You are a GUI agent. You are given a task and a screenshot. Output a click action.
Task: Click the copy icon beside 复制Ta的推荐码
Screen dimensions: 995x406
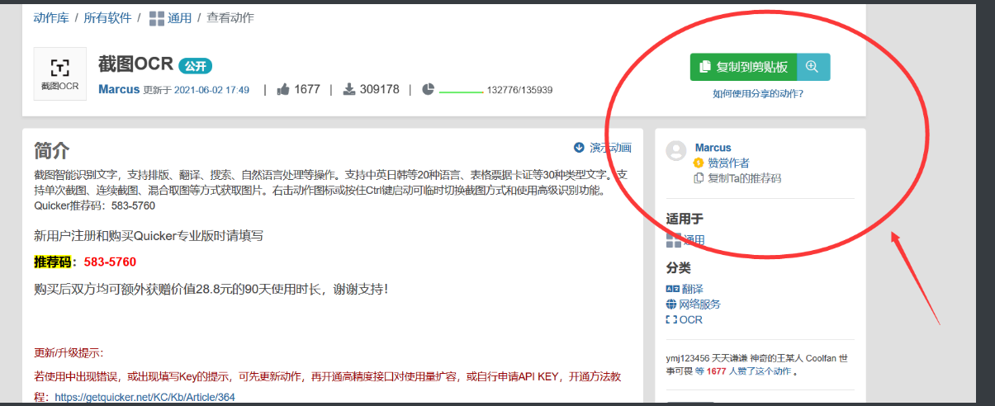click(699, 177)
